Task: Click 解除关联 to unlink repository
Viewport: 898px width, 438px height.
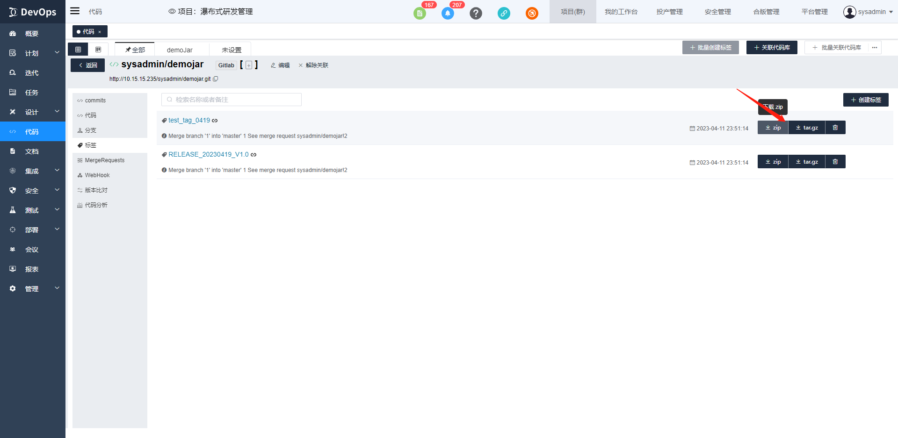Action: (x=313, y=65)
